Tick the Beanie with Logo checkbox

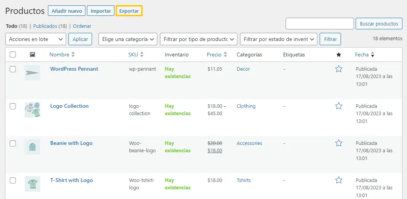(x=13, y=143)
